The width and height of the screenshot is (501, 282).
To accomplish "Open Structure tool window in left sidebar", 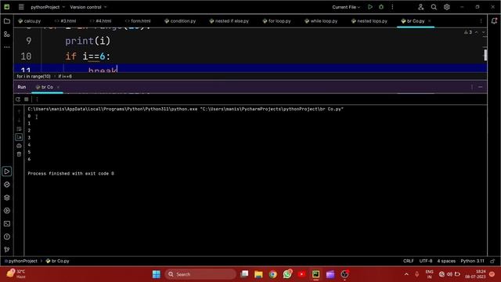I will pyautogui.click(x=7, y=34).
